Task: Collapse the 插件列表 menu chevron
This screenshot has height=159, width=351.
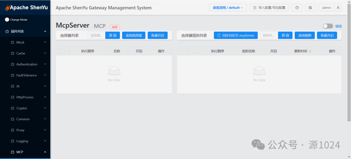Action: tap(45, 31)
